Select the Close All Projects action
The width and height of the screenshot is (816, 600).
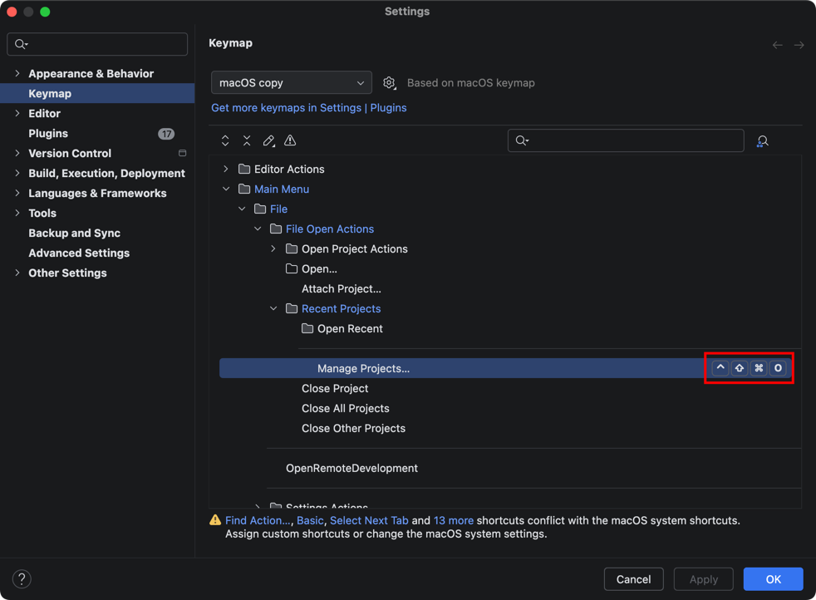point(345,409)
